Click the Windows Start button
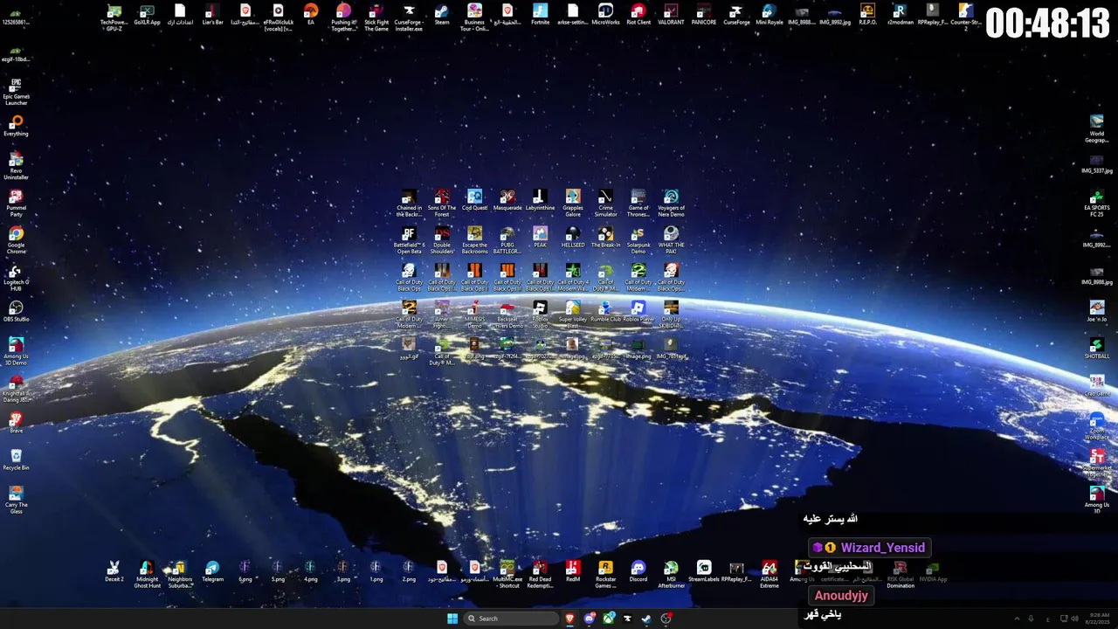This screenshot has height=629, width=1118. pos(452,619)
